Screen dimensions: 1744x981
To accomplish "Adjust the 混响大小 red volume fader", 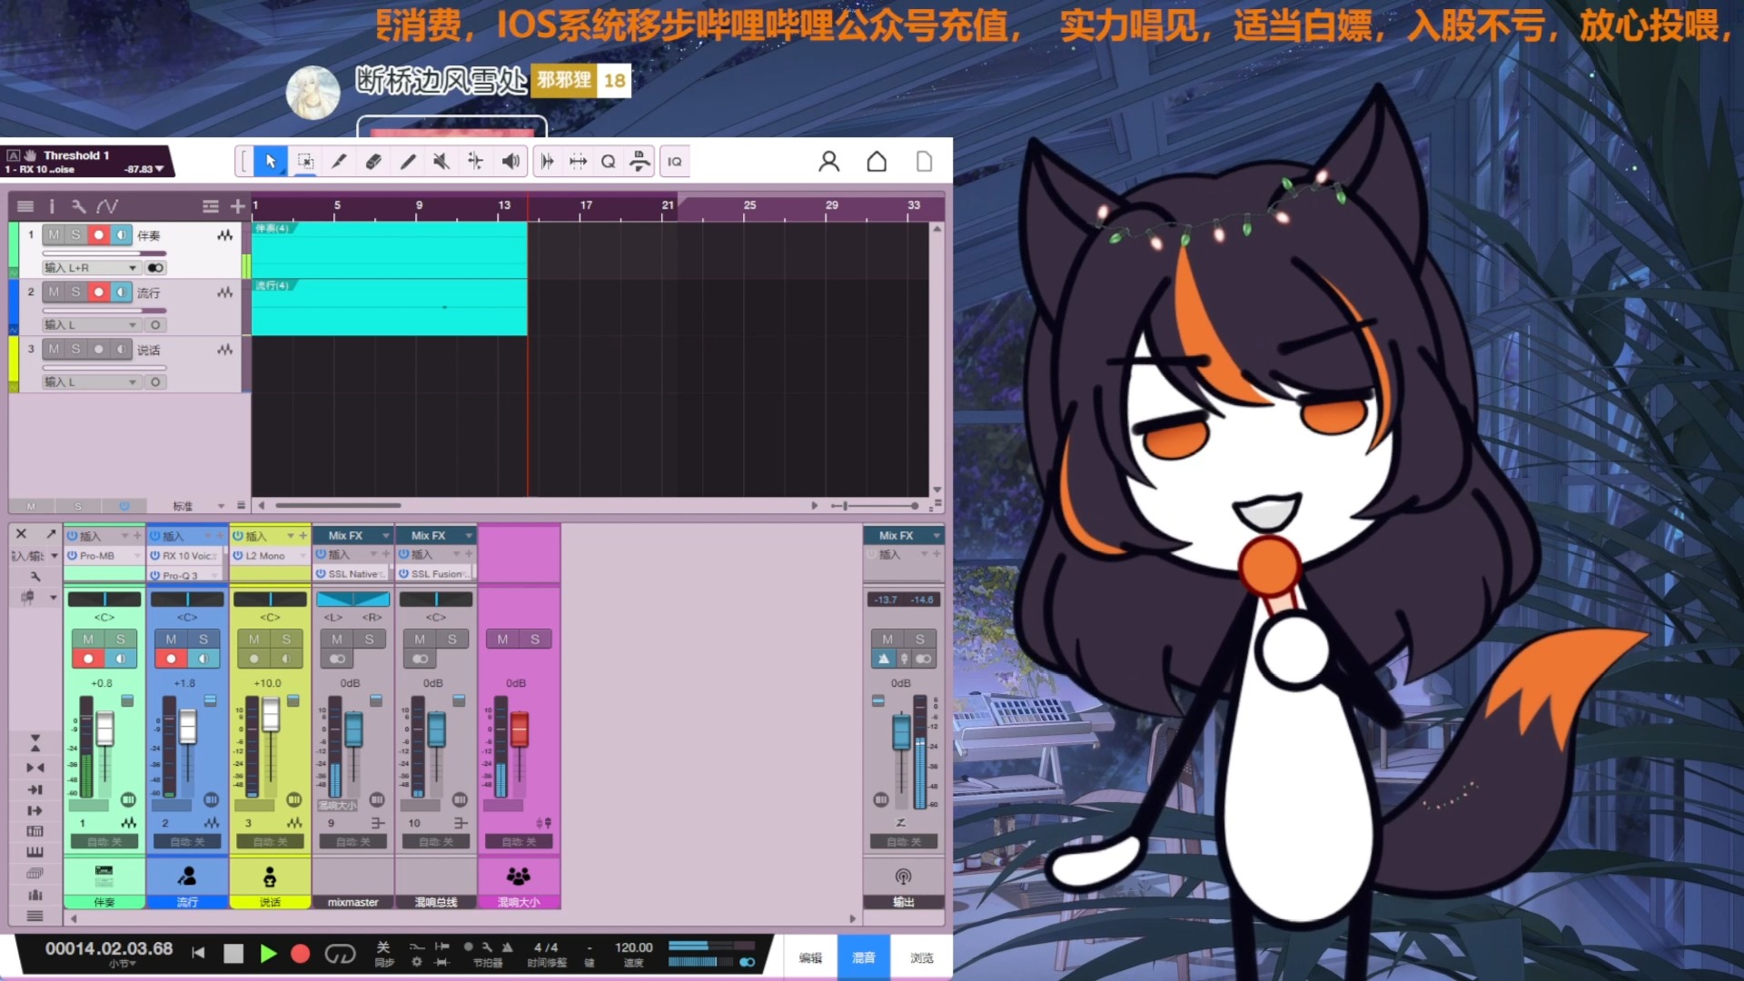I will point(520,729).
